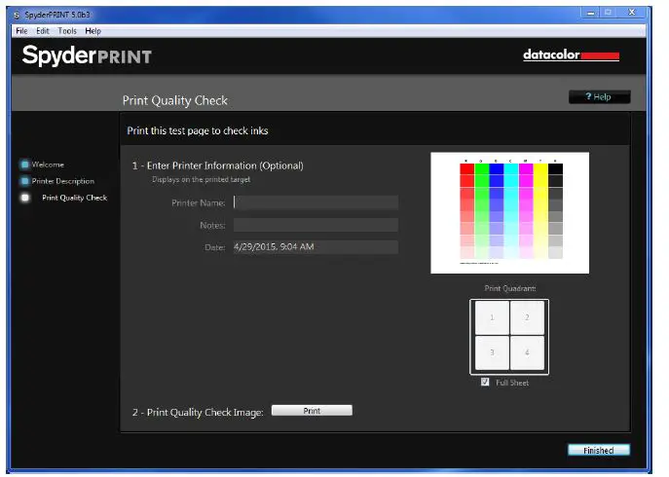Close the SpyderPRINT window
The image size is (669, 477).
pos(632,13)
